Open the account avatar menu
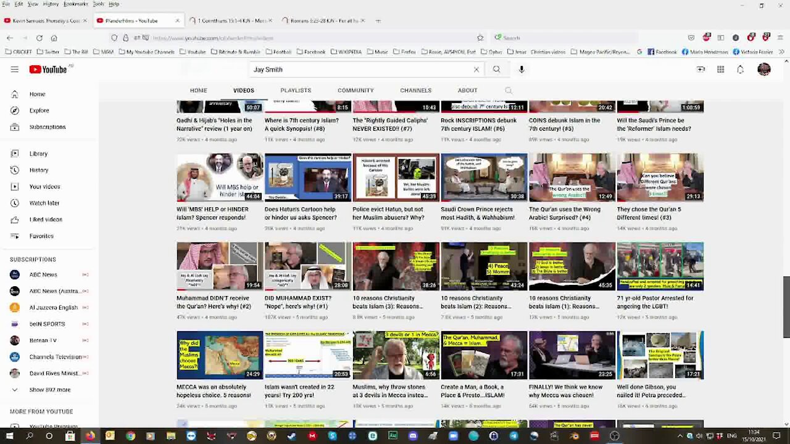This screenshot has width=790, height=444. [x=764, y=70]
